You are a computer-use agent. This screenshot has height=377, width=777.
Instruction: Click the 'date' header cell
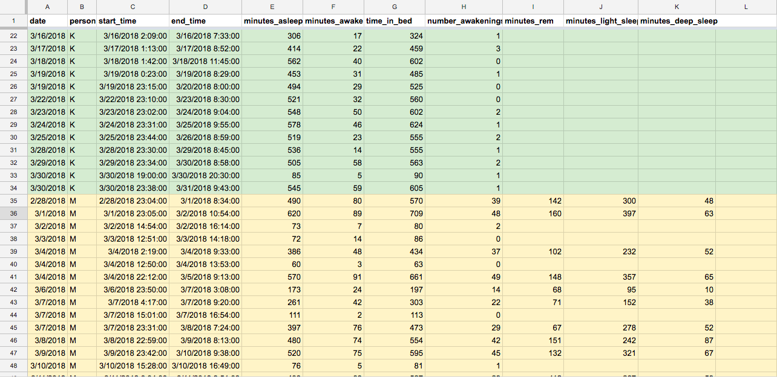[47, 21]
